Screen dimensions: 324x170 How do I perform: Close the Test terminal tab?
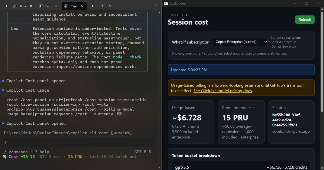(x=57, y=6)
